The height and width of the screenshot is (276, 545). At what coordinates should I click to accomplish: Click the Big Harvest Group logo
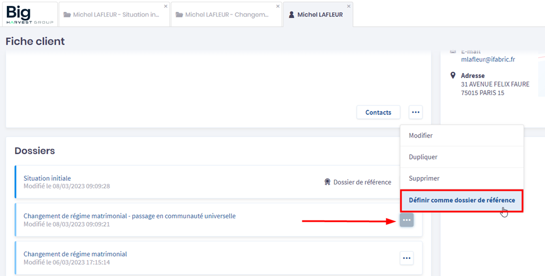tap(29, 14)
